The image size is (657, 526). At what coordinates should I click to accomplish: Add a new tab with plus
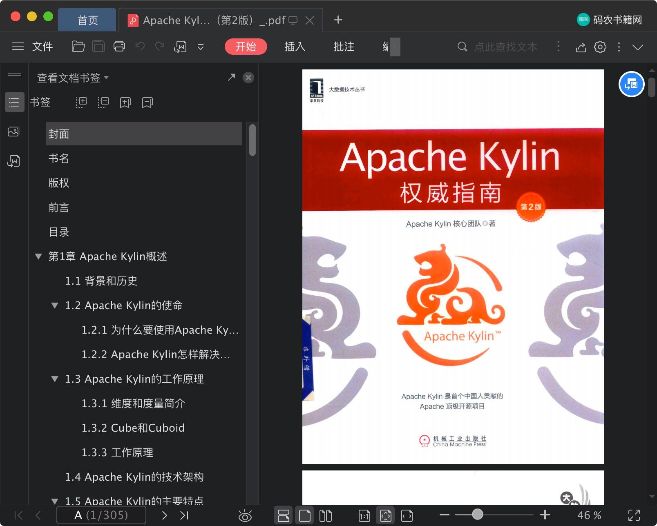(338, 20)
